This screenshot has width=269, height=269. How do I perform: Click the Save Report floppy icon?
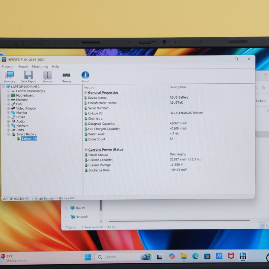28,77
